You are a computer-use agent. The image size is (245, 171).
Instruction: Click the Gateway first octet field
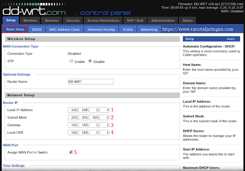(x=73, y=125)
